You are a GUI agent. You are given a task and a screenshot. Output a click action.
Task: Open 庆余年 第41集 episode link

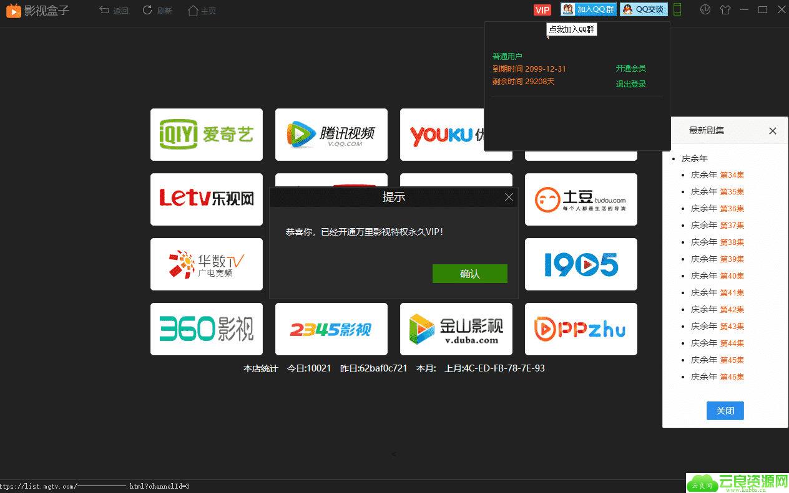[x=717, y=293]
